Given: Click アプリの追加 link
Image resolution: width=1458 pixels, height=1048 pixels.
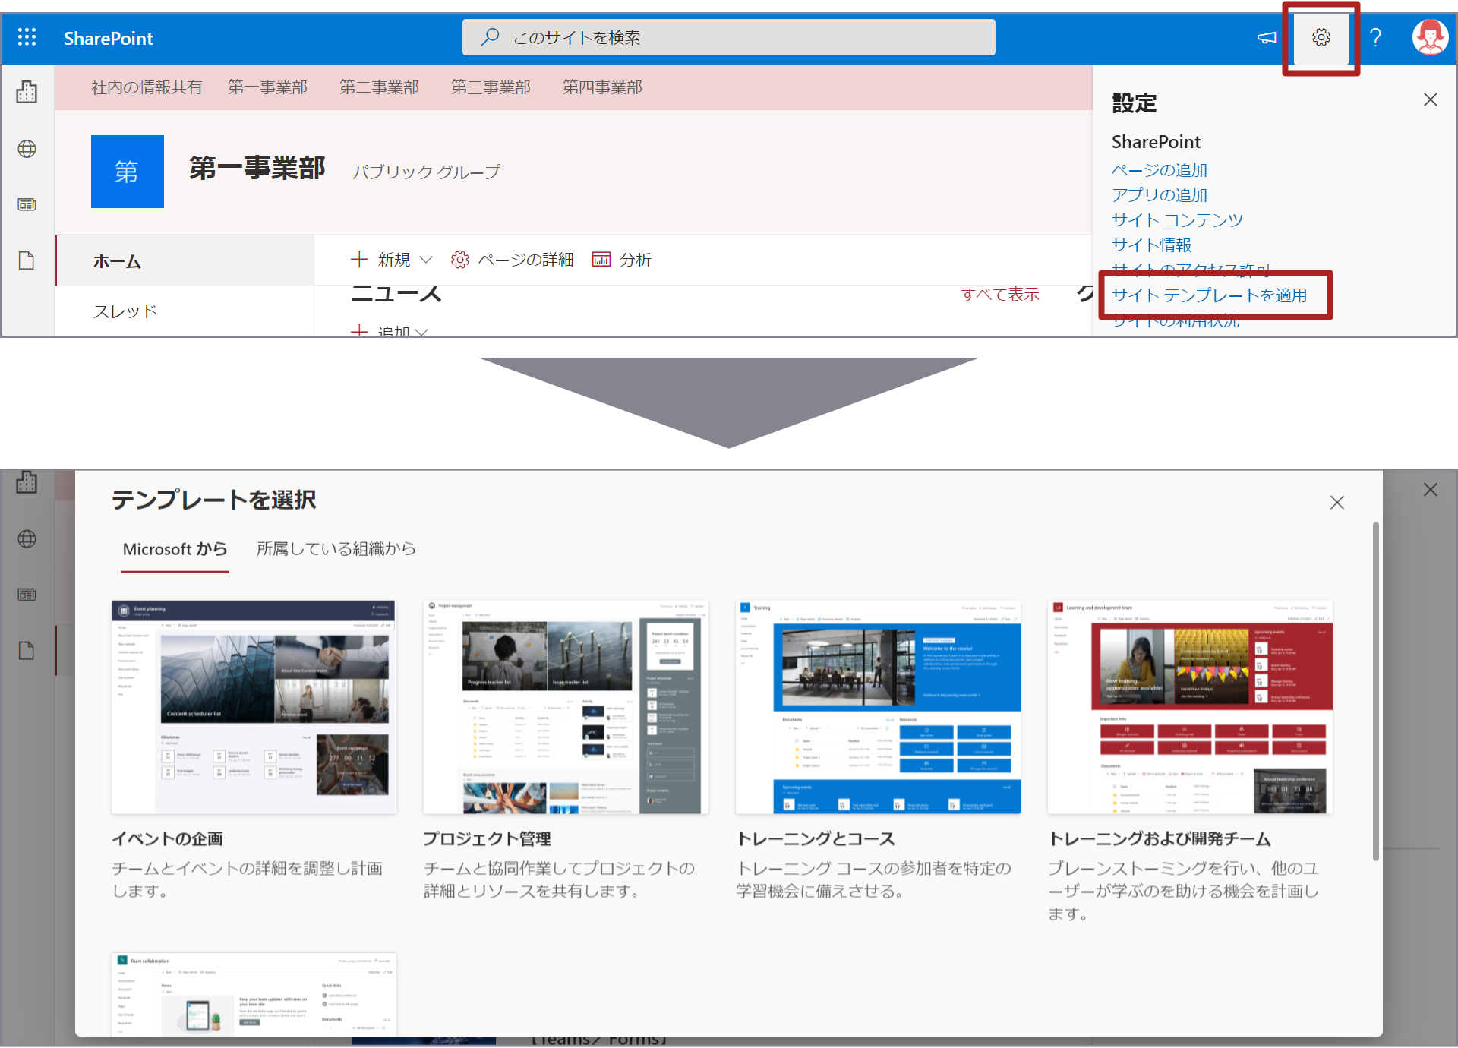Looking at the screenshot, I should [1159, 195].
